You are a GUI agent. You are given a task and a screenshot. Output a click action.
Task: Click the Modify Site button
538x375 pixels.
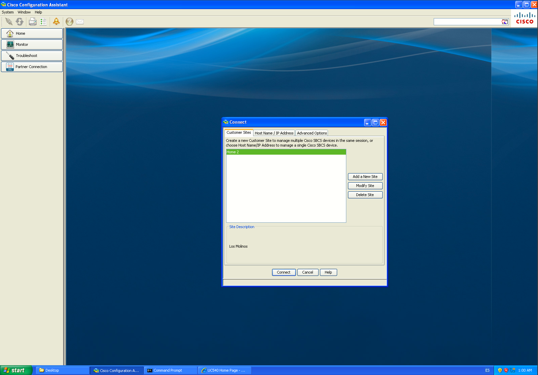pyautogui.click(x=365, y=186)
